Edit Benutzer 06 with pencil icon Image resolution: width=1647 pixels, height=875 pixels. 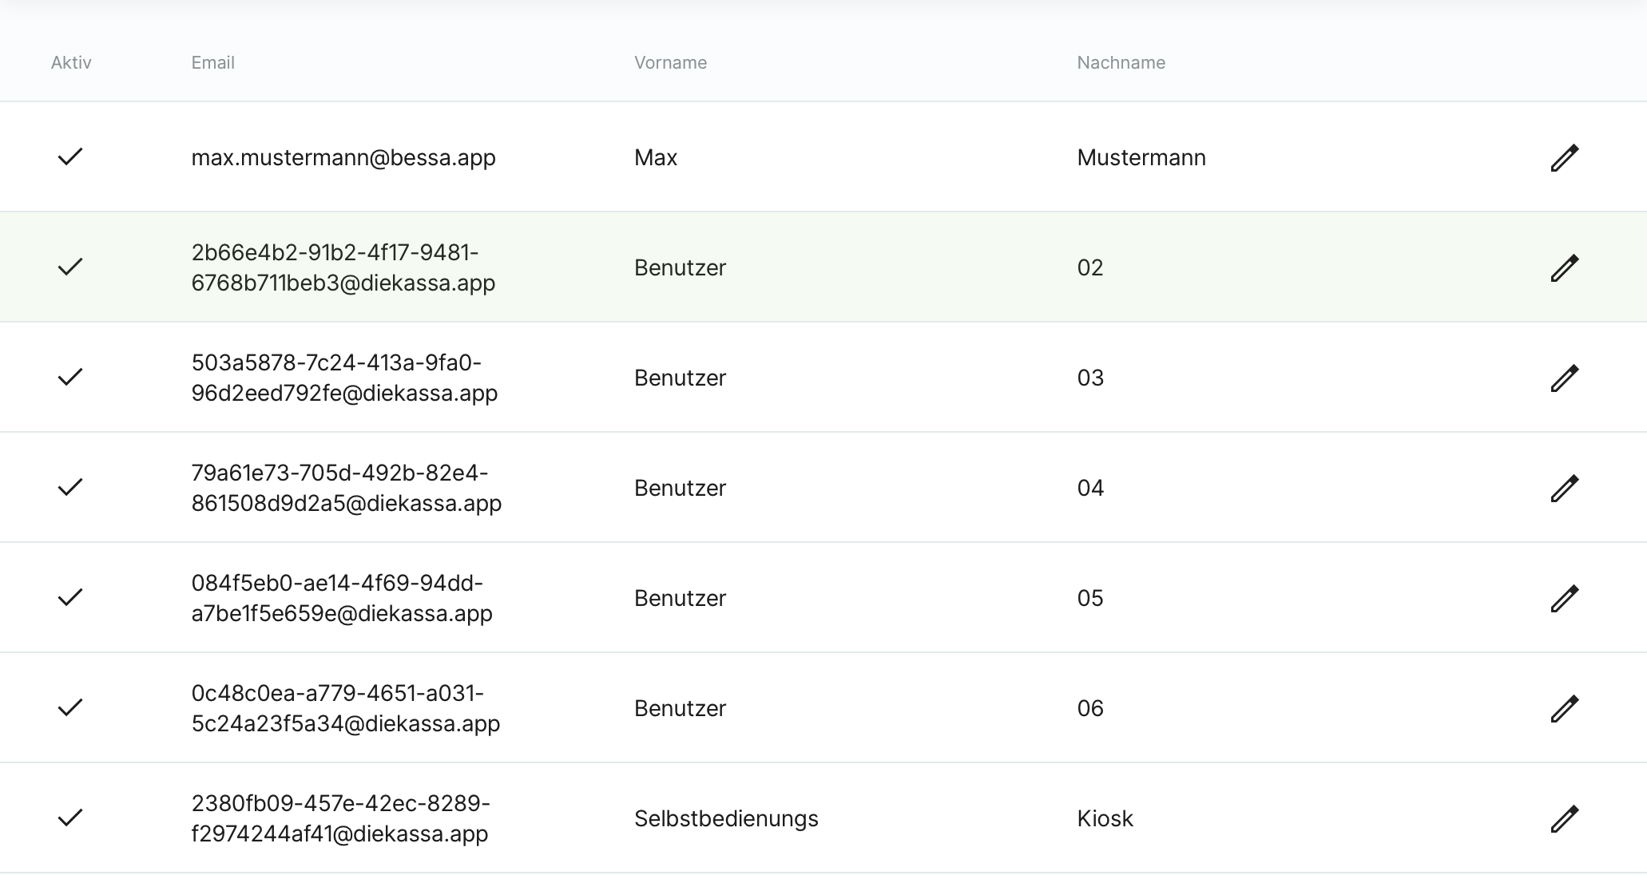click(x=1564, y=708)
